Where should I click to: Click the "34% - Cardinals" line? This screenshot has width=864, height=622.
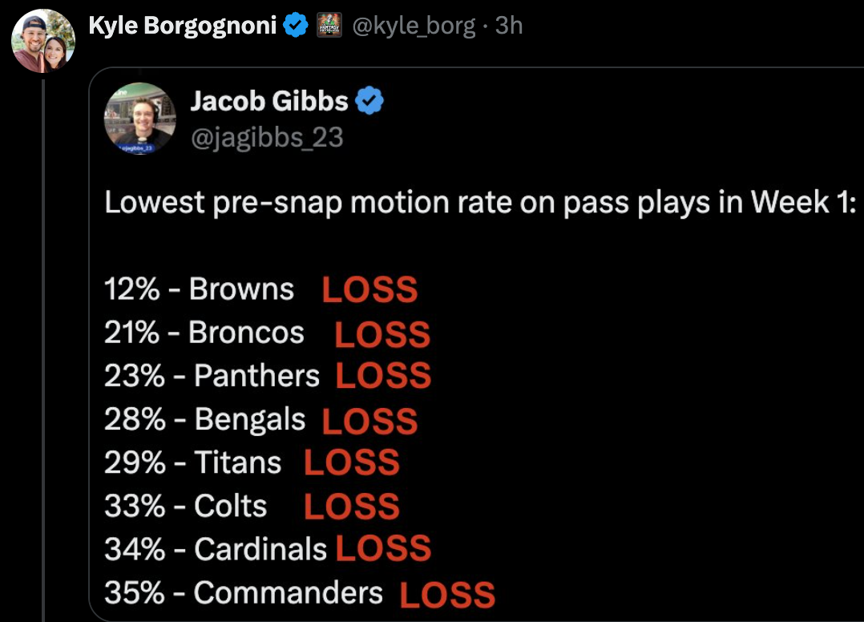[x=216, y=549]
